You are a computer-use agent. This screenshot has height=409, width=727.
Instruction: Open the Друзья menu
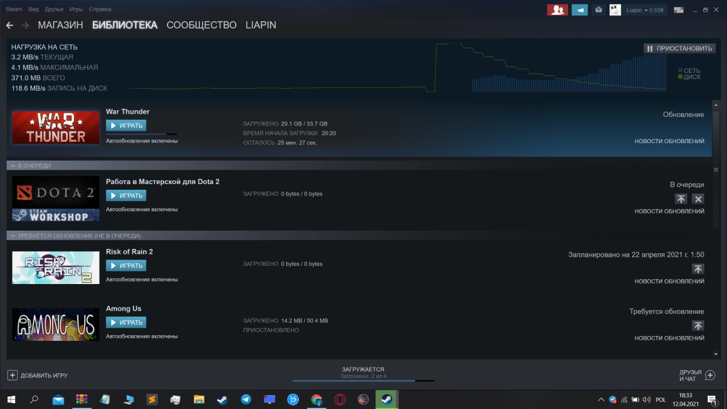(54, 9)
